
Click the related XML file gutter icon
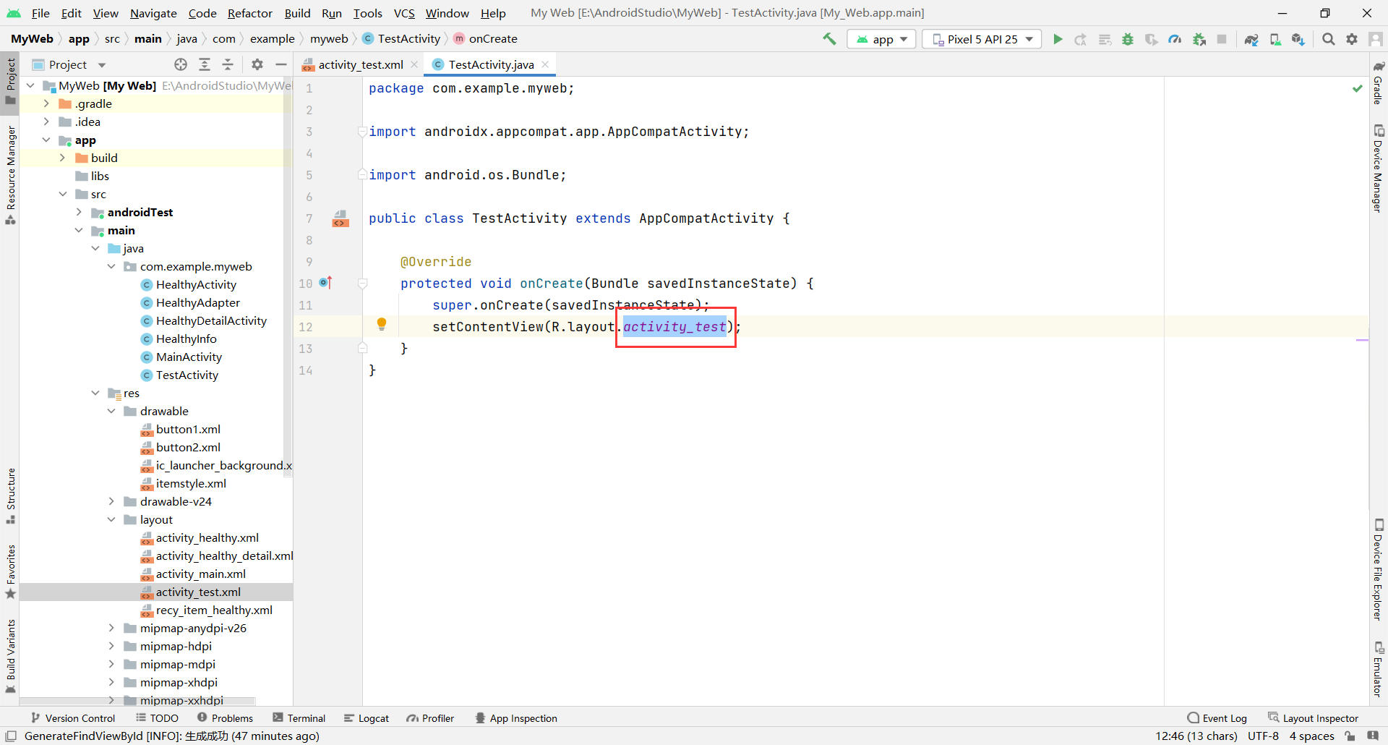click(340, 218)
